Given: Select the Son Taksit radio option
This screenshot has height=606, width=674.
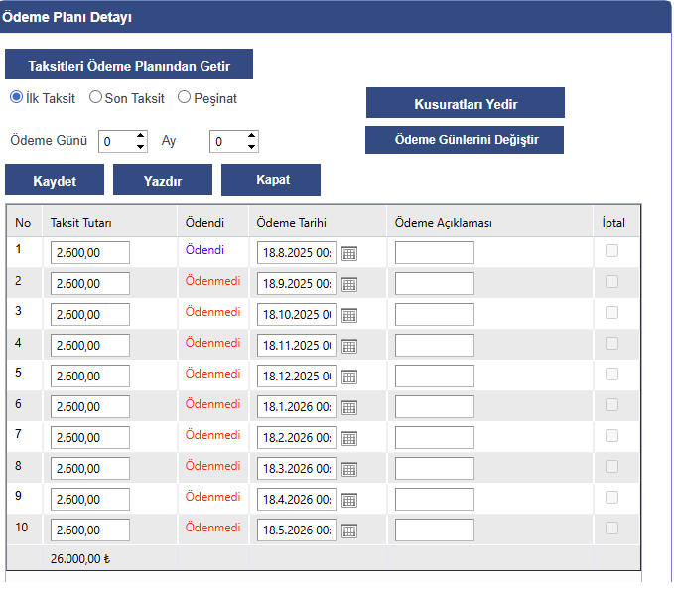Looking at the screenshot, I should point(96,98).
